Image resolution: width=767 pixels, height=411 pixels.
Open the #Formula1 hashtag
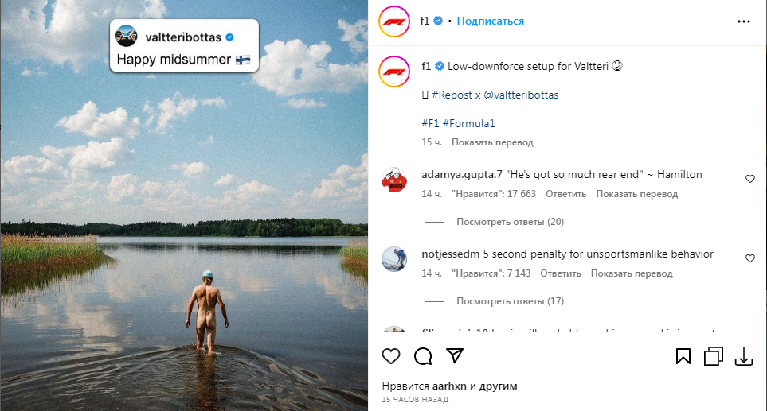coord(476,123)
